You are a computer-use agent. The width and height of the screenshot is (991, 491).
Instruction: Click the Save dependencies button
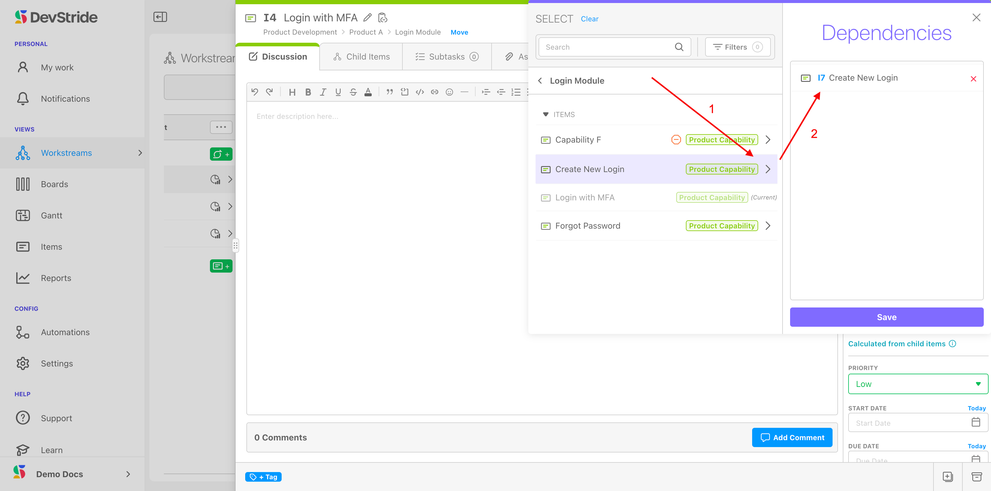tap(886, 317)
